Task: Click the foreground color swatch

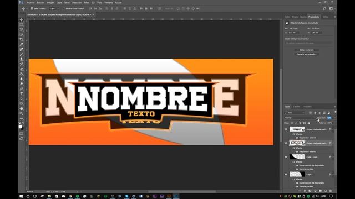Action: (21, 127)
